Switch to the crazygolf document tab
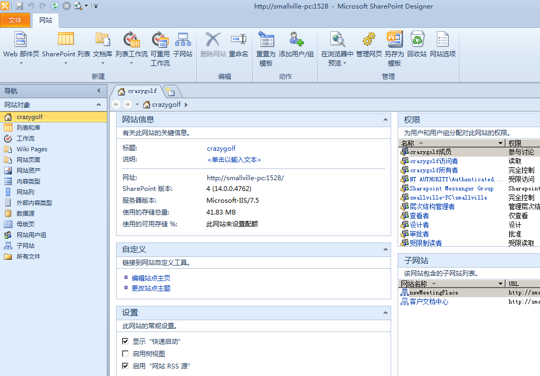 coord(138,91)
